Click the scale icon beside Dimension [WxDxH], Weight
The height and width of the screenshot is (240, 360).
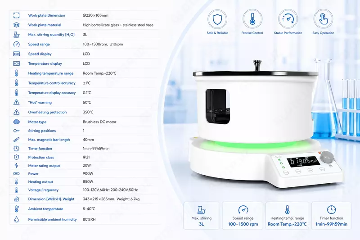click(16, 199)
